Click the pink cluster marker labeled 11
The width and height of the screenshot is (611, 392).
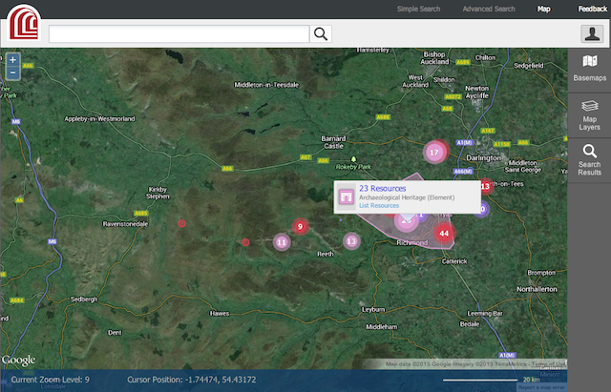[x=282, y=242]
